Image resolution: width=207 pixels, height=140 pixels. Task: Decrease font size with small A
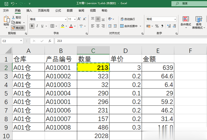[x=84, y=19]
